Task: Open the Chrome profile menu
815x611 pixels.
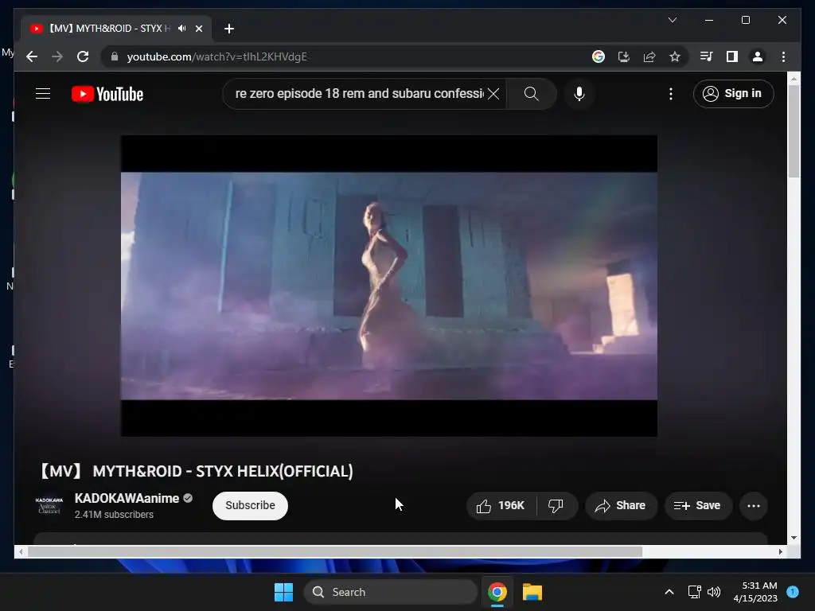Action: coord(758,56)
